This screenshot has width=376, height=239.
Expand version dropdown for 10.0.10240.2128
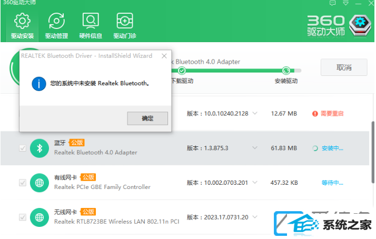(x=255, y=113)
